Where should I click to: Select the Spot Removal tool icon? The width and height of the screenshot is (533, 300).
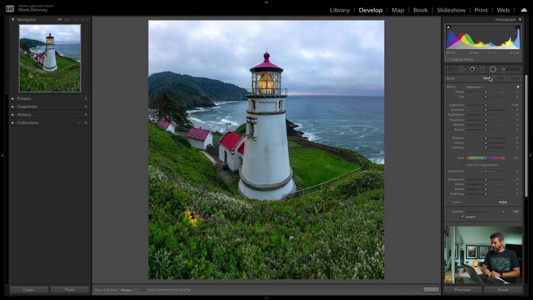point(461,69)
